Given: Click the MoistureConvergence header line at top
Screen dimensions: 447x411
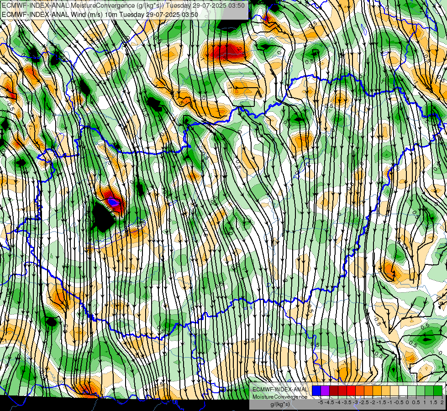Looking at the screenshot, I should pyautogui.click(x=123, y=5).
